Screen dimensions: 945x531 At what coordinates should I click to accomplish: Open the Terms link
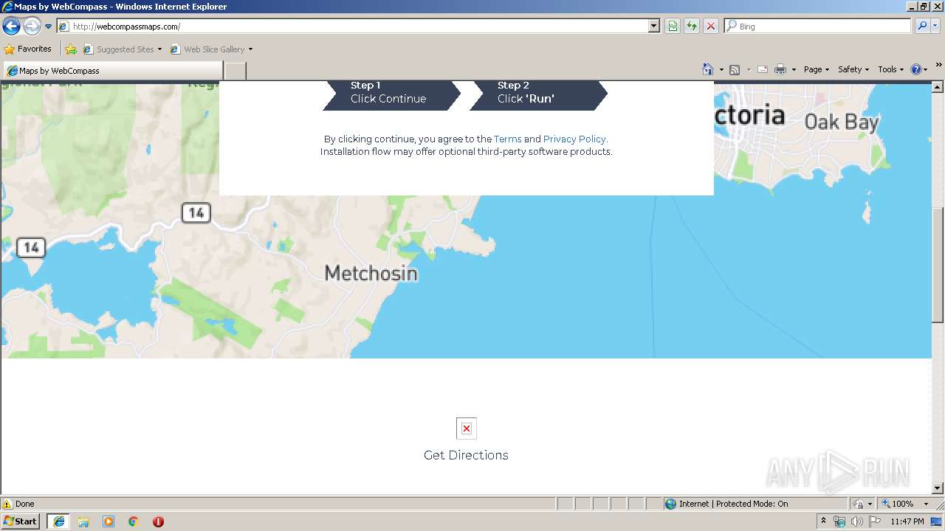507,139
